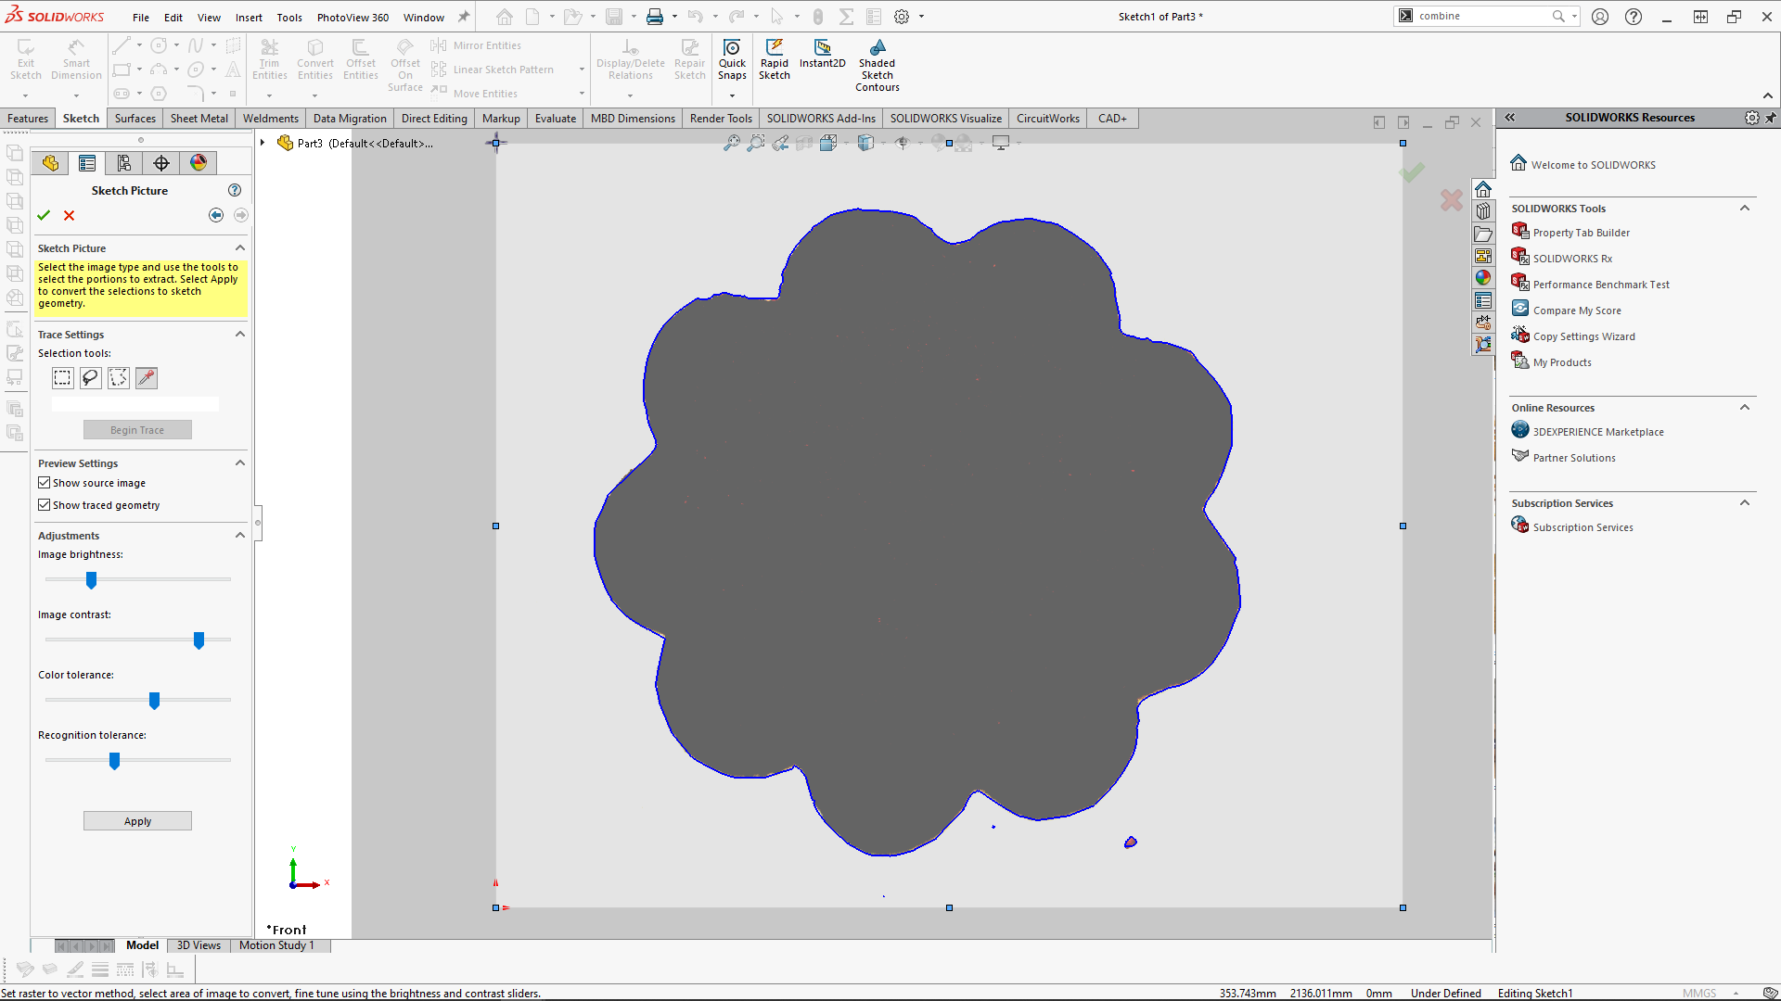Accept Sketch Picture with green checkmark
This screenshot has height=1001, width=1781.
click(x=44, y=215)
